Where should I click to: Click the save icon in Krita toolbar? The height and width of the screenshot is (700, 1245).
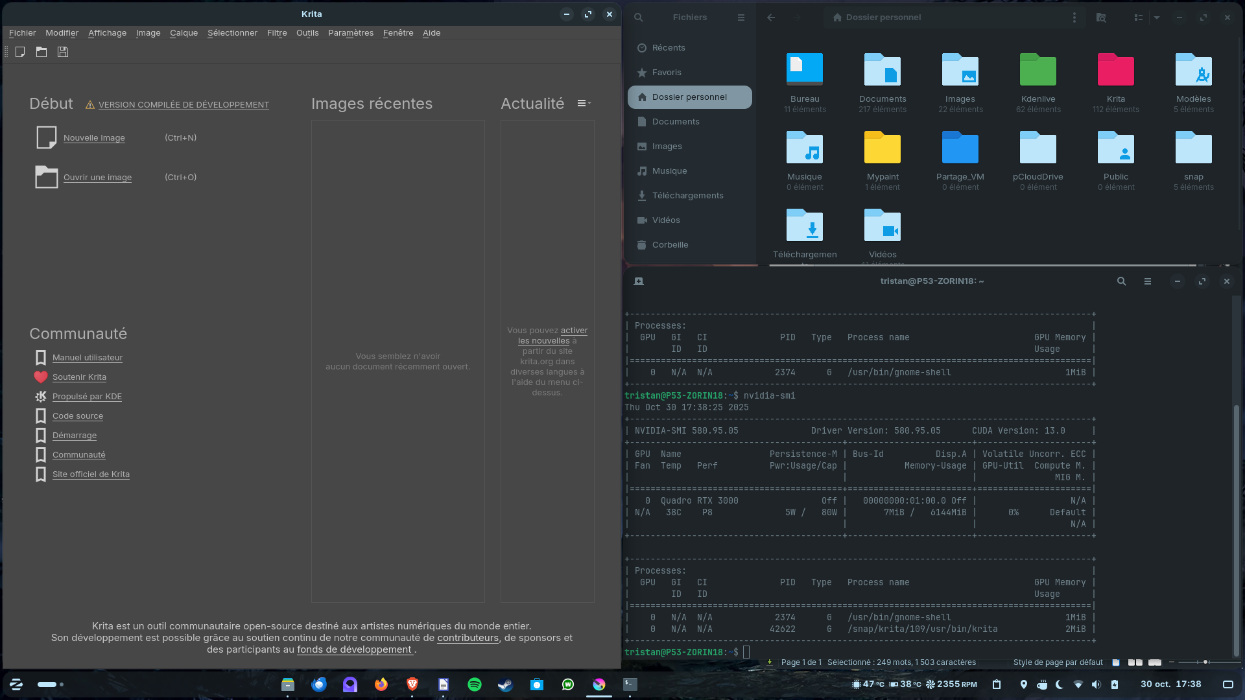coord(63,52)
